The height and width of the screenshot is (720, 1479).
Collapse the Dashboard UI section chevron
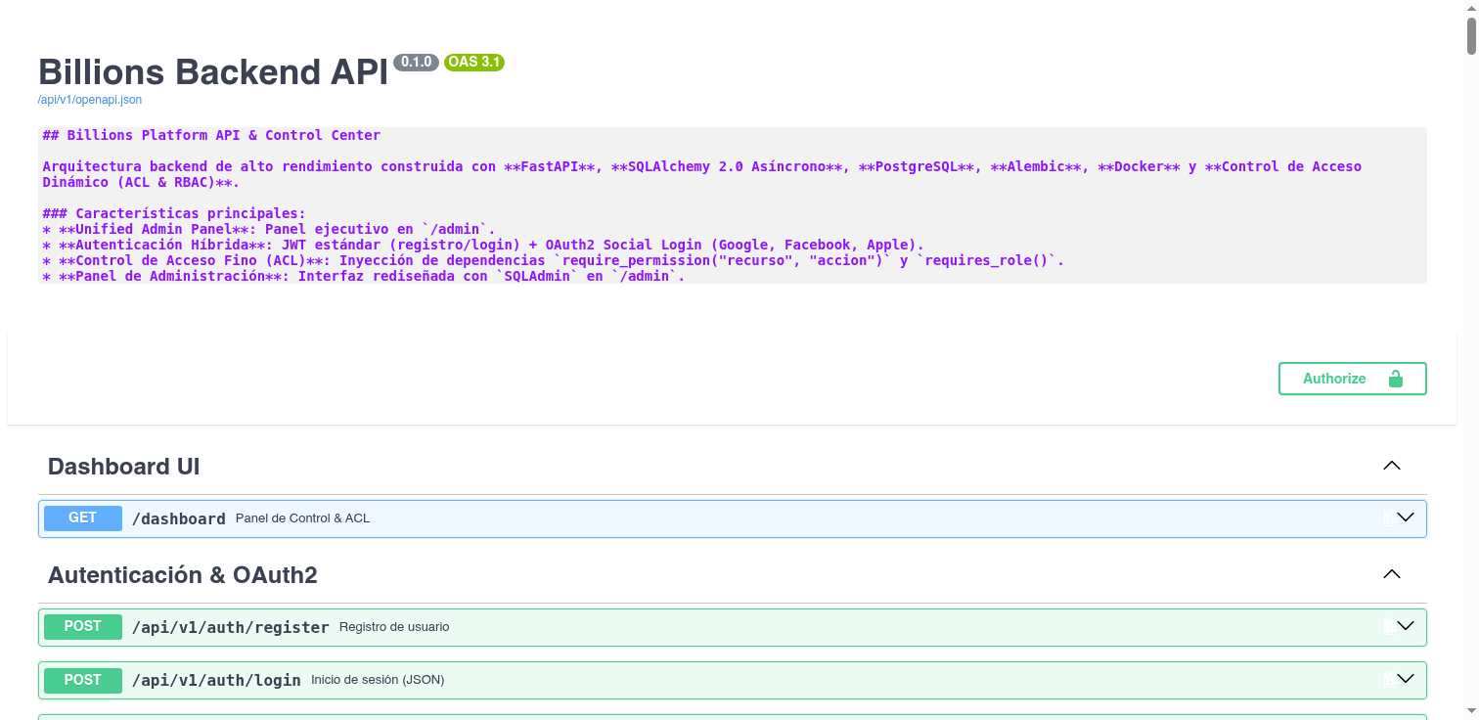pos(1392,467)
